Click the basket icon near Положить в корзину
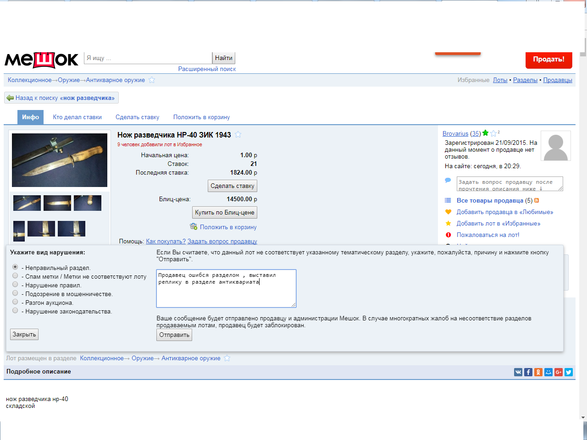Screen dimensions: 587x440 point(194,226)
